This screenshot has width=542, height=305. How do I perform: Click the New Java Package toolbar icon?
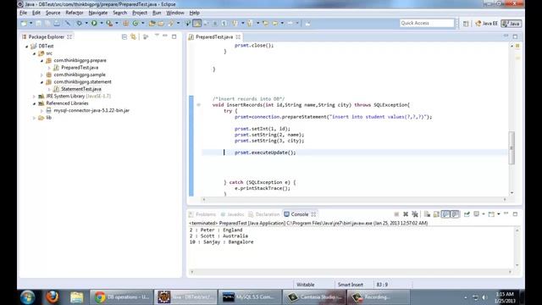[x=126, y=23]
